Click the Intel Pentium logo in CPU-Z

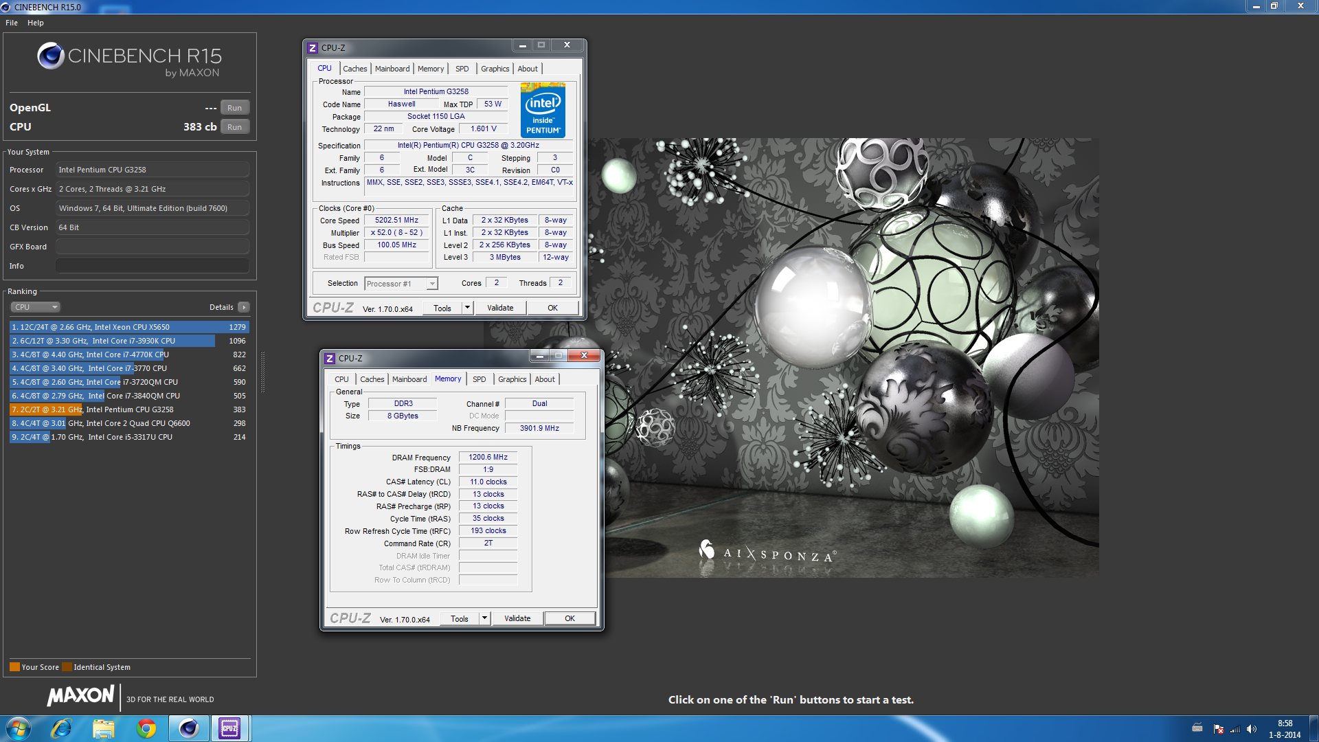(x=543, y=110)
